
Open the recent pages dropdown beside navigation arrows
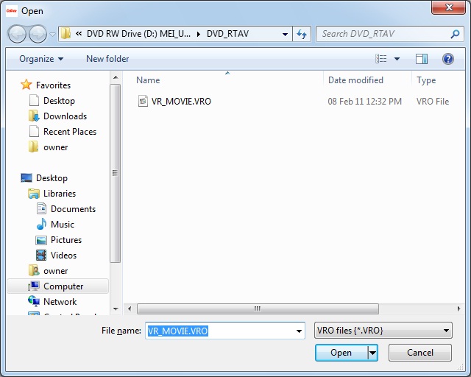point(52,35)
